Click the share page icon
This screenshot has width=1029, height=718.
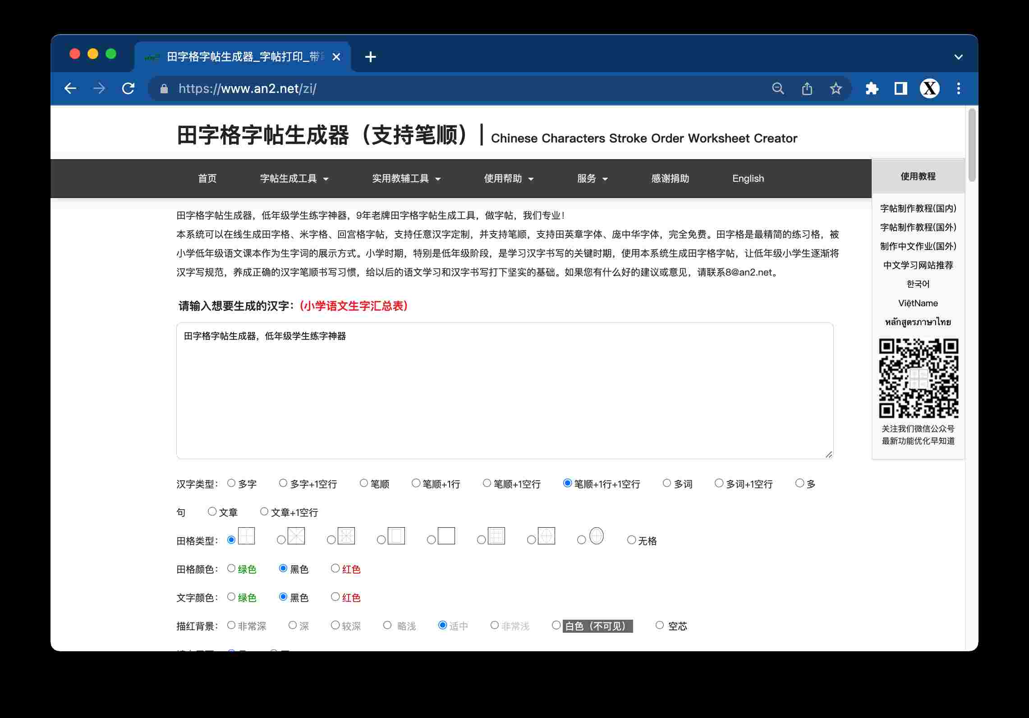(x=807, y=88)
